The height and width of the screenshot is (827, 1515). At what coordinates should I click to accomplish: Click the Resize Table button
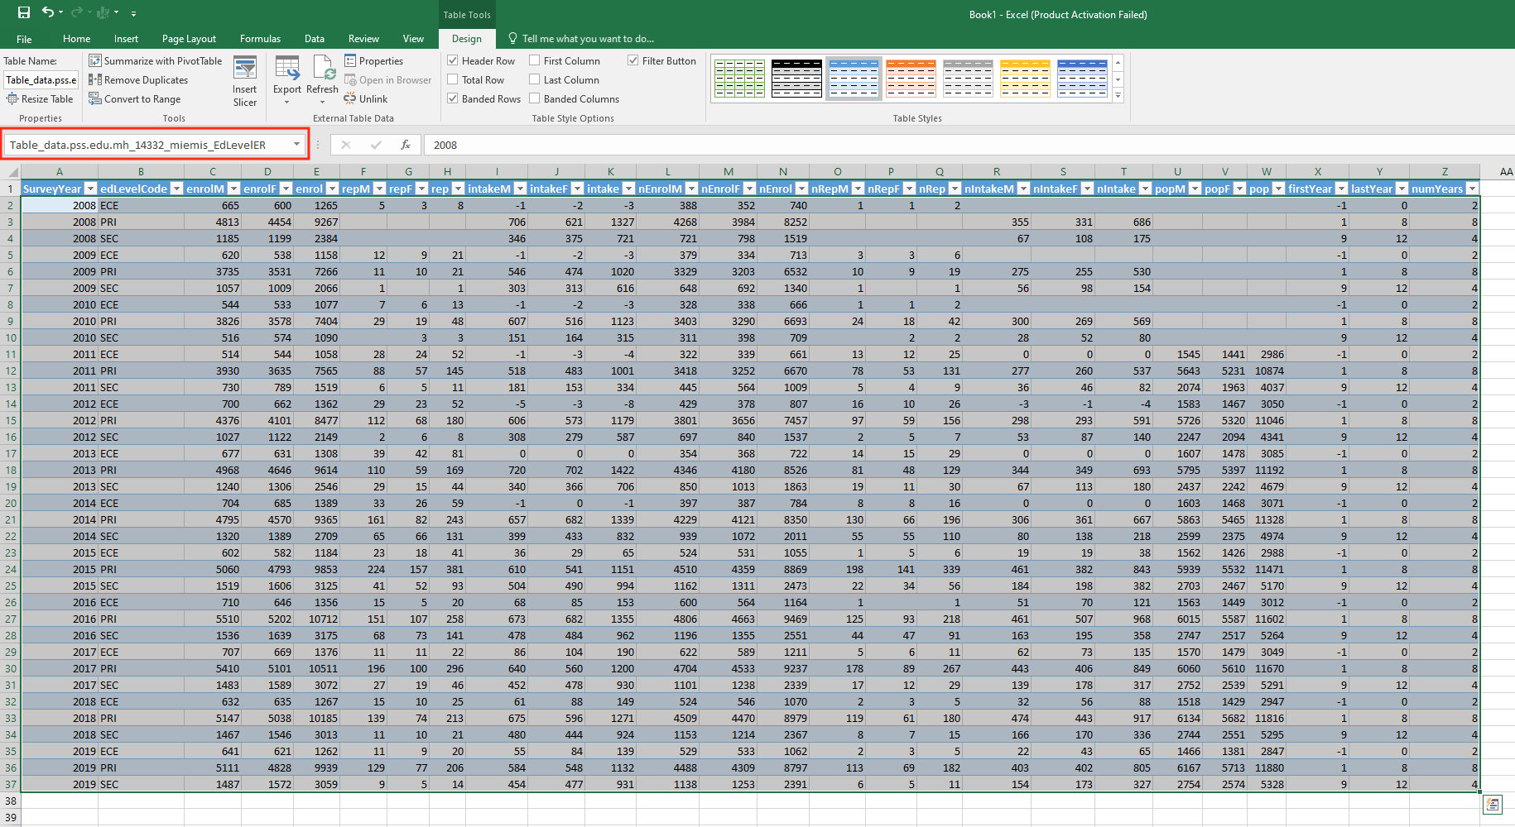pyautogui.click(x=40, y=99)
